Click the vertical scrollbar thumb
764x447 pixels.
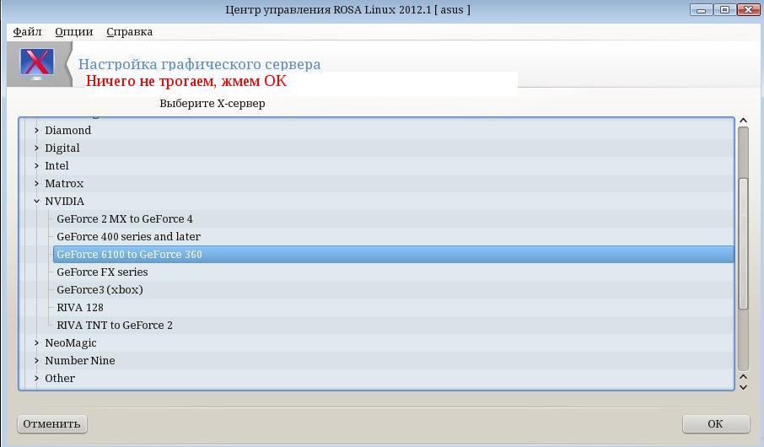(743, 244)
